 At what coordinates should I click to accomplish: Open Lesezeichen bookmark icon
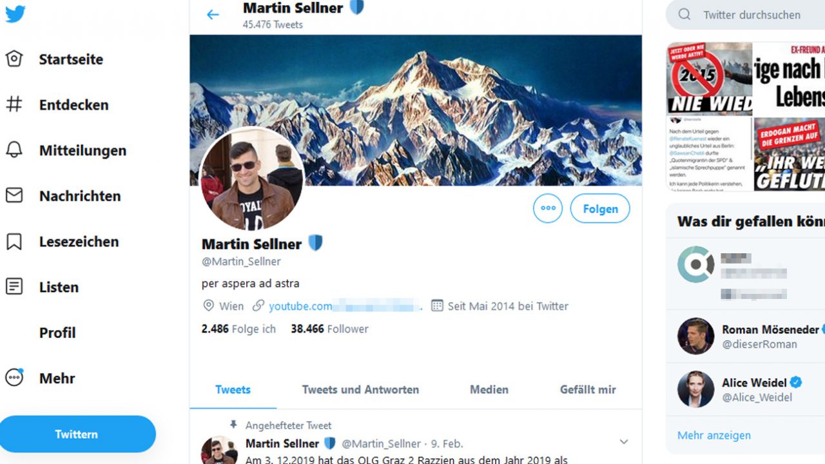click(14, 242)
